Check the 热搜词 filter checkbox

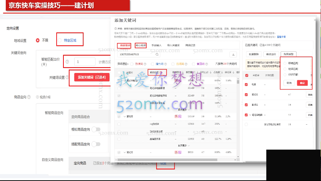132,64
